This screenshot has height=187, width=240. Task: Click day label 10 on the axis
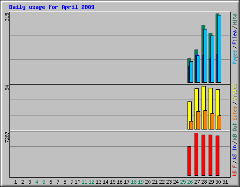pyautogui.click(x=77, y=182)
